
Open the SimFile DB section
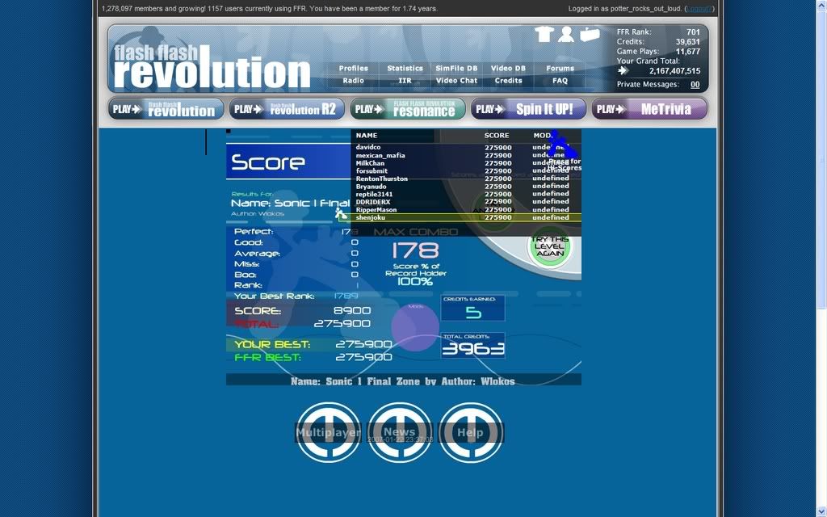[x=456, y=69]
